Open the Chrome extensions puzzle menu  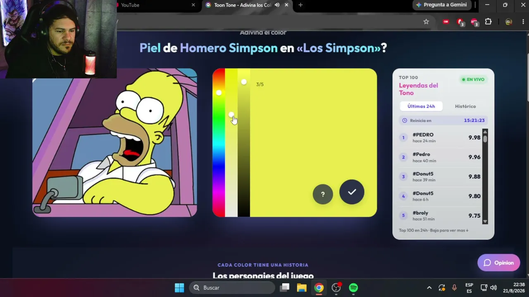click(488, 21)
